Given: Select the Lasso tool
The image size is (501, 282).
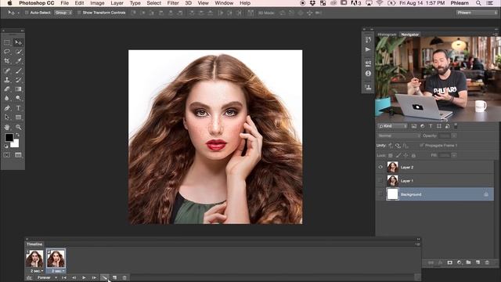Looking at the screenshot, I should (x=7, y=52).
